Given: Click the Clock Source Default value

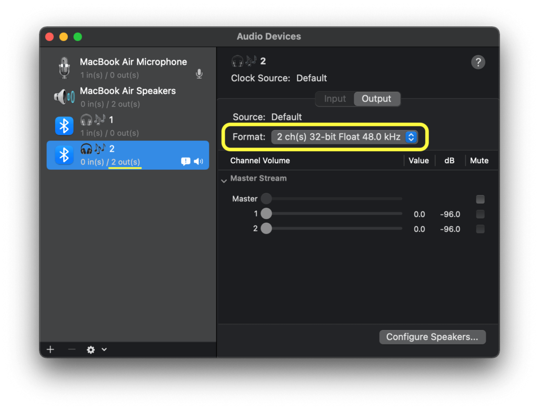Looking at the screenshot, I should click(312, 78).
